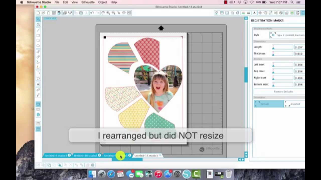
Task: Click the Thickness value field
Action: click(300, 53)
